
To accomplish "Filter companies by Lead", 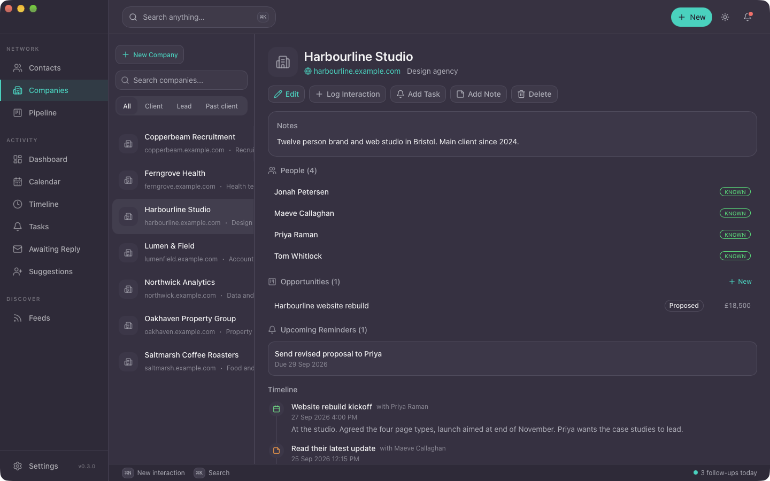I will pyautogui.click(x=184, y=106).
